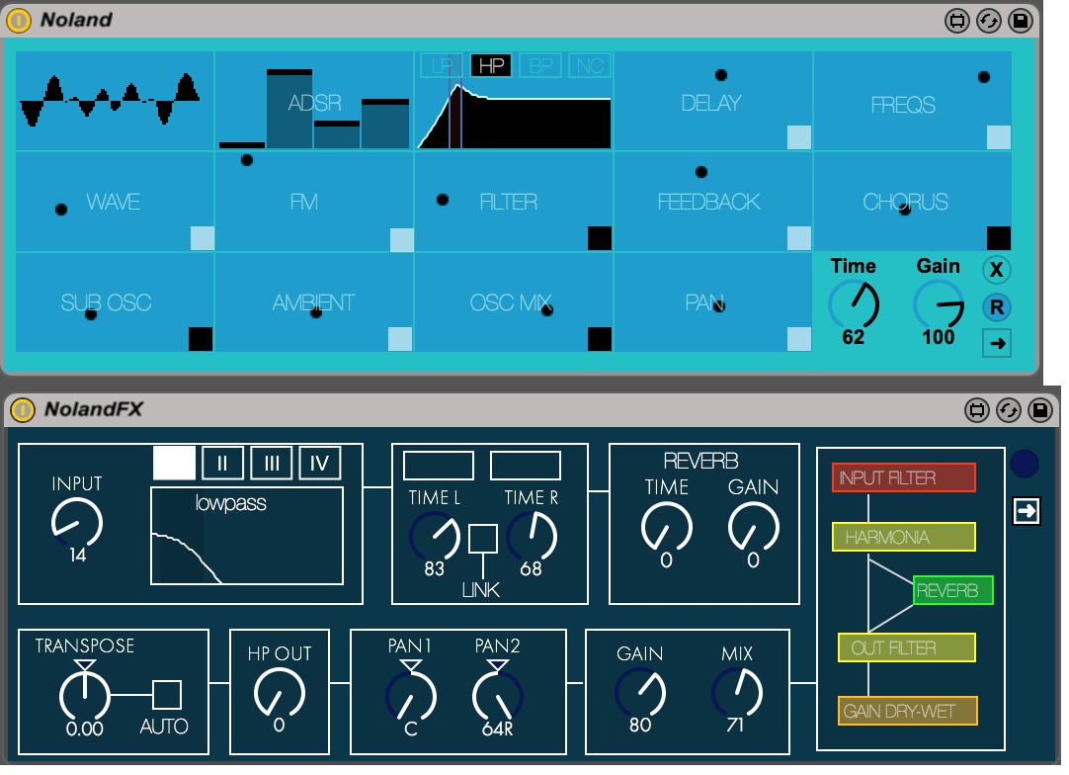Toggle the LINK box between delay times
The height and width of the screenshot is (775, 1069).
click(482, 539)
